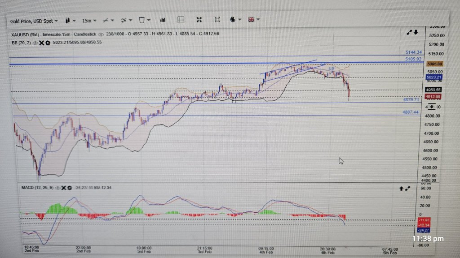Screen dimensions: 460x258
Task: Click the 4950.55 black price tag
Action: tap(433, 90)
